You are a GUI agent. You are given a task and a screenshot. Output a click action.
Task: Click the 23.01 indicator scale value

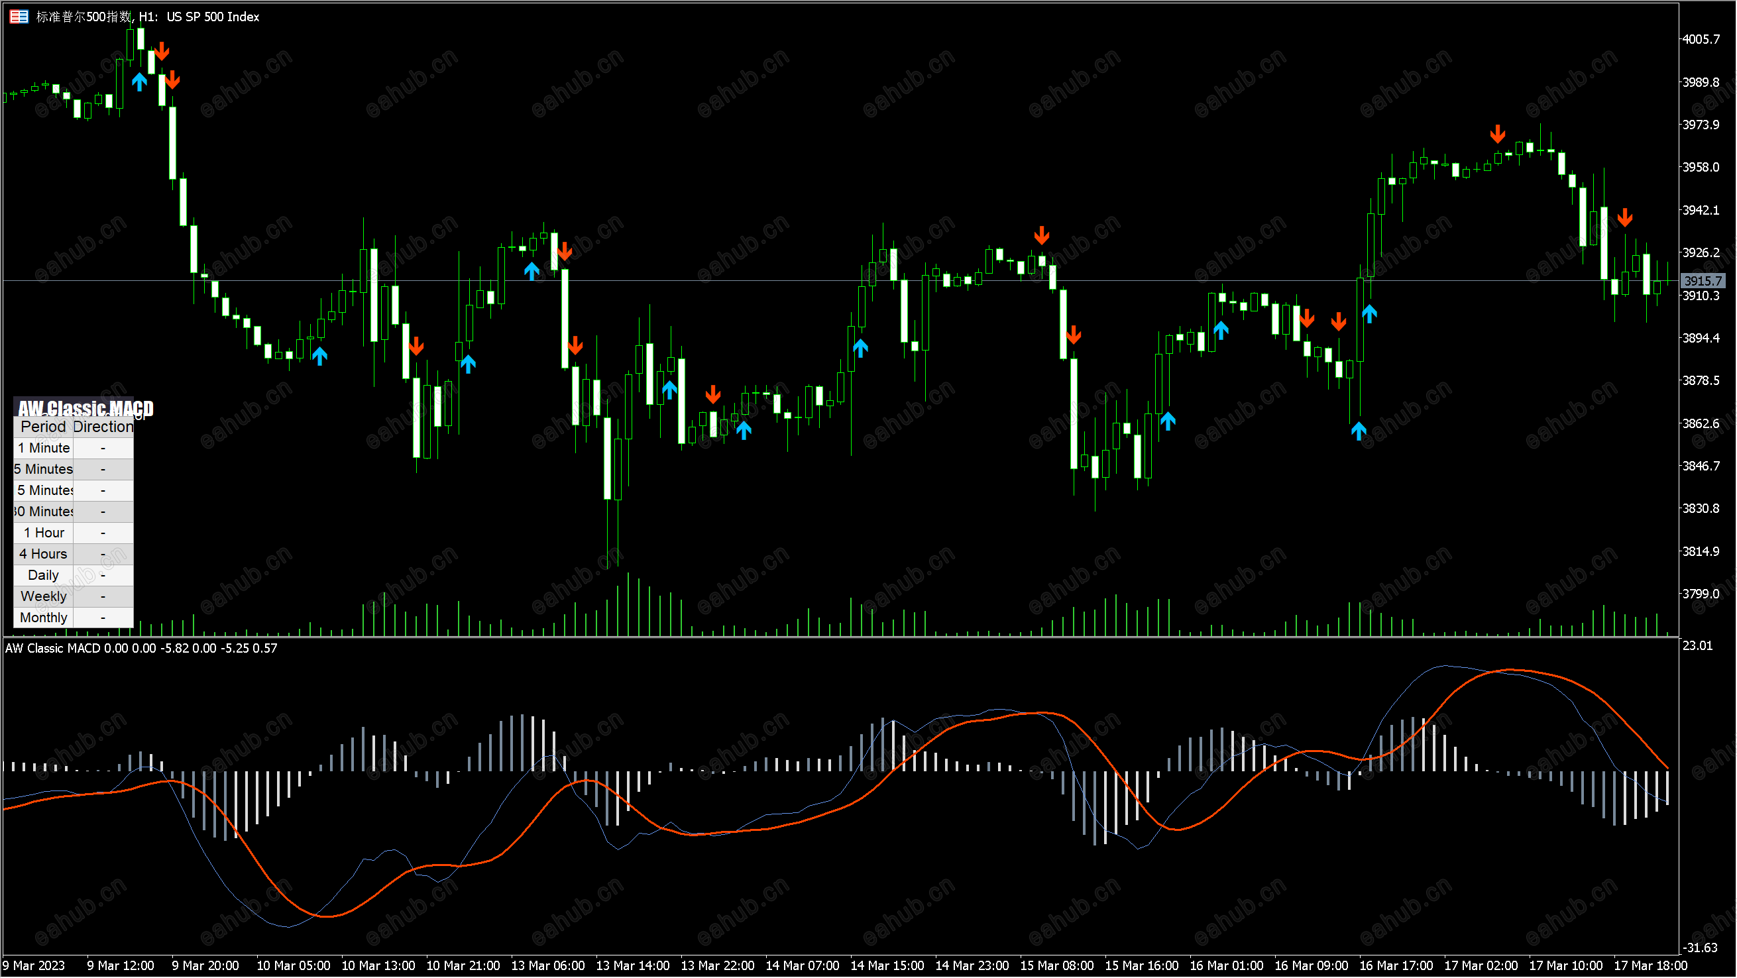(1698, 647)
